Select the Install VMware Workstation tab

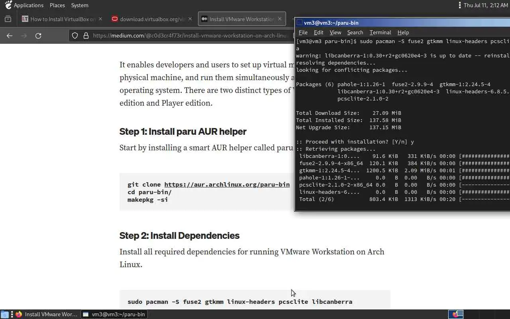tap(241, 19)
